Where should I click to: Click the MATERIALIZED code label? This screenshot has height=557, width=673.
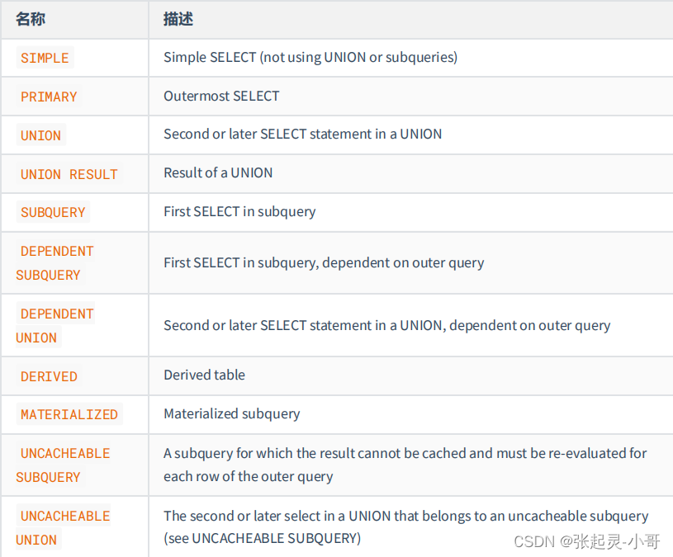[x=69, y=414]
